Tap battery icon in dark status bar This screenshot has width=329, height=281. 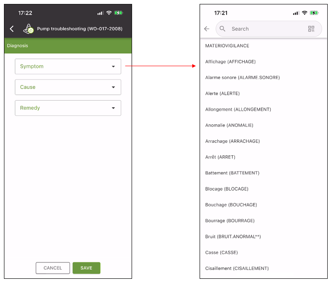tap(118, 13)
